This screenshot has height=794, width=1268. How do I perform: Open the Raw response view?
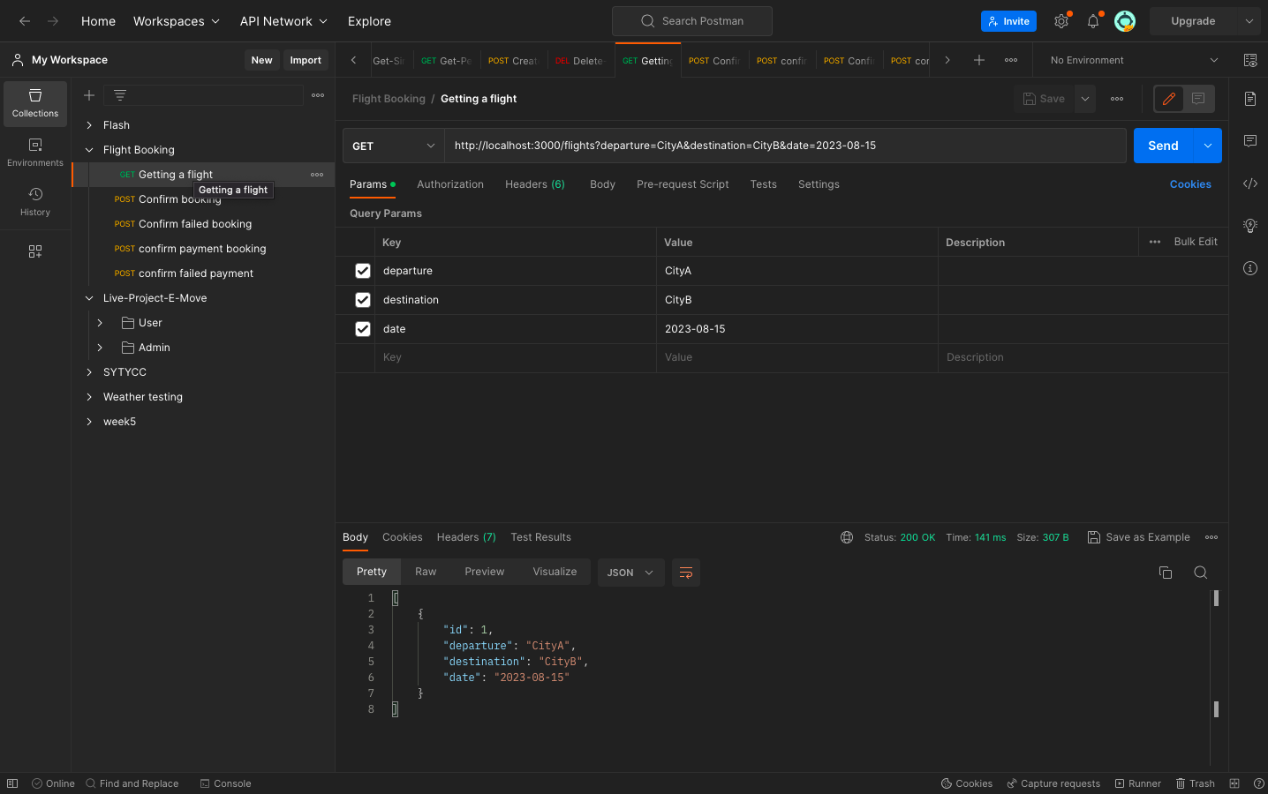(425, 572)
